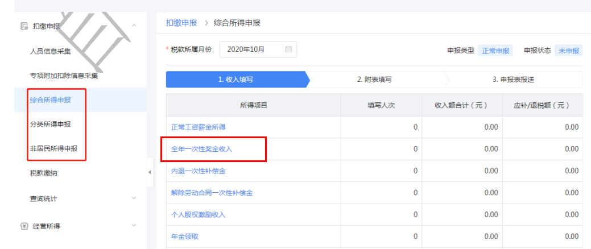Click the 经营所得 sidebar section icon
Screen dimensions: 591x249
(x=24, y=226)
